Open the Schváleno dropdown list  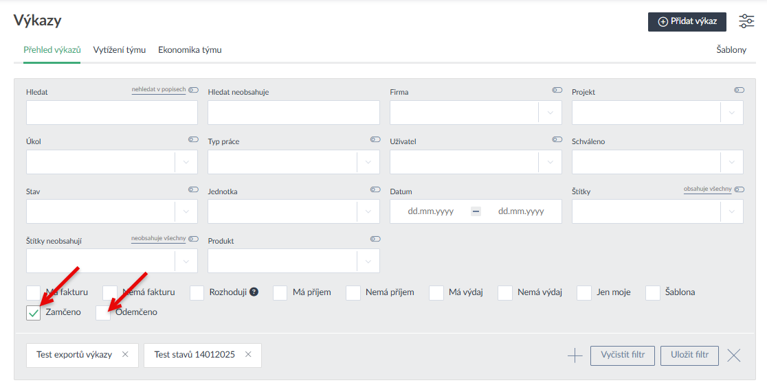[x=731, y=162]
